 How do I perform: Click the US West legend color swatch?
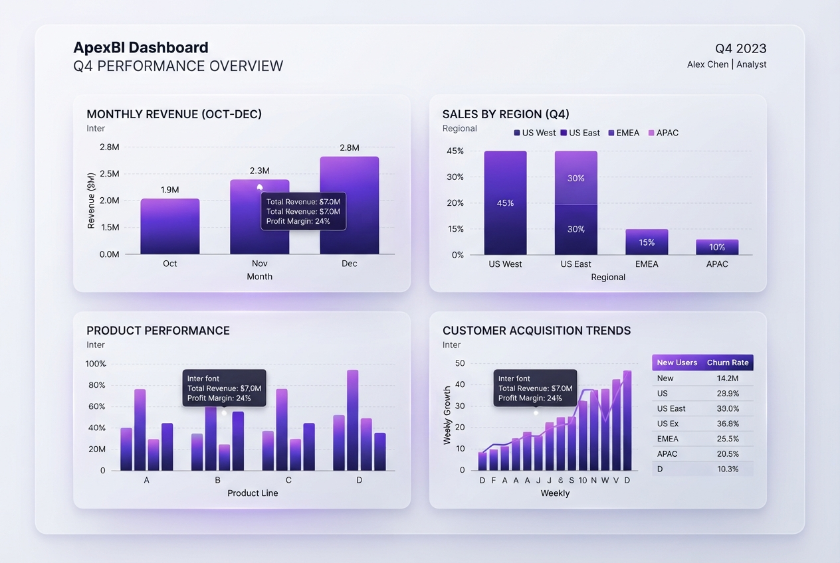click(517, 133)
